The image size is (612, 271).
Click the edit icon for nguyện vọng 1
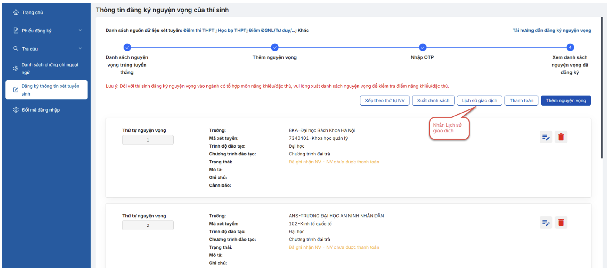click(x=546, y=137)
